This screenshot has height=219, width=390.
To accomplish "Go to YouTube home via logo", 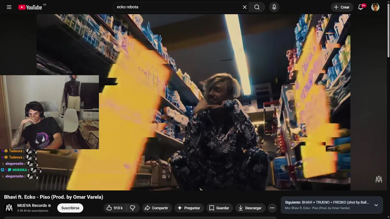I will [x=30, y=7].
